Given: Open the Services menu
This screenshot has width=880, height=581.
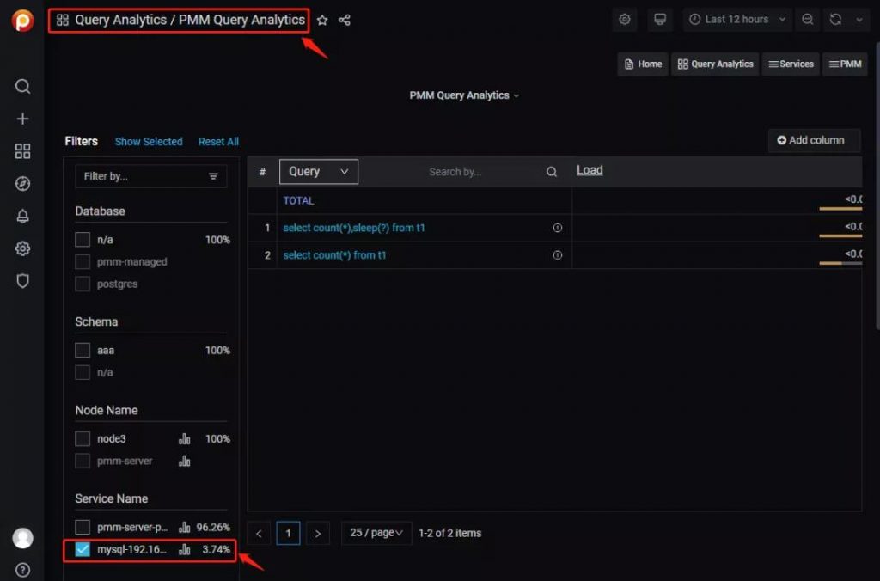Looking at the screenshot, I should click(x=791, y=64).
